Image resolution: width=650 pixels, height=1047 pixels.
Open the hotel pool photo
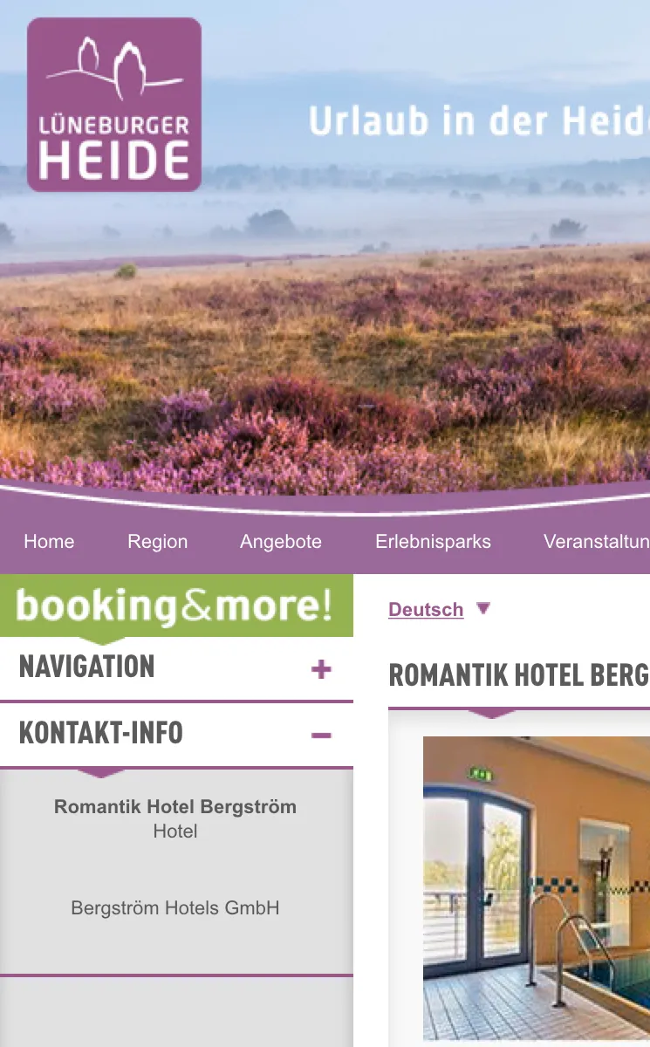pyautogui.click(x=537, y=888)
